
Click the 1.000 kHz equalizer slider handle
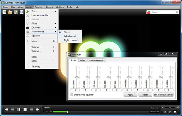pyautogui.click(x=129, y=77)
